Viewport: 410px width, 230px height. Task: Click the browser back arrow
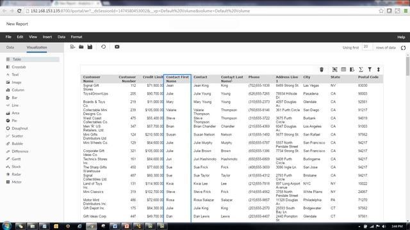(4, 11)
